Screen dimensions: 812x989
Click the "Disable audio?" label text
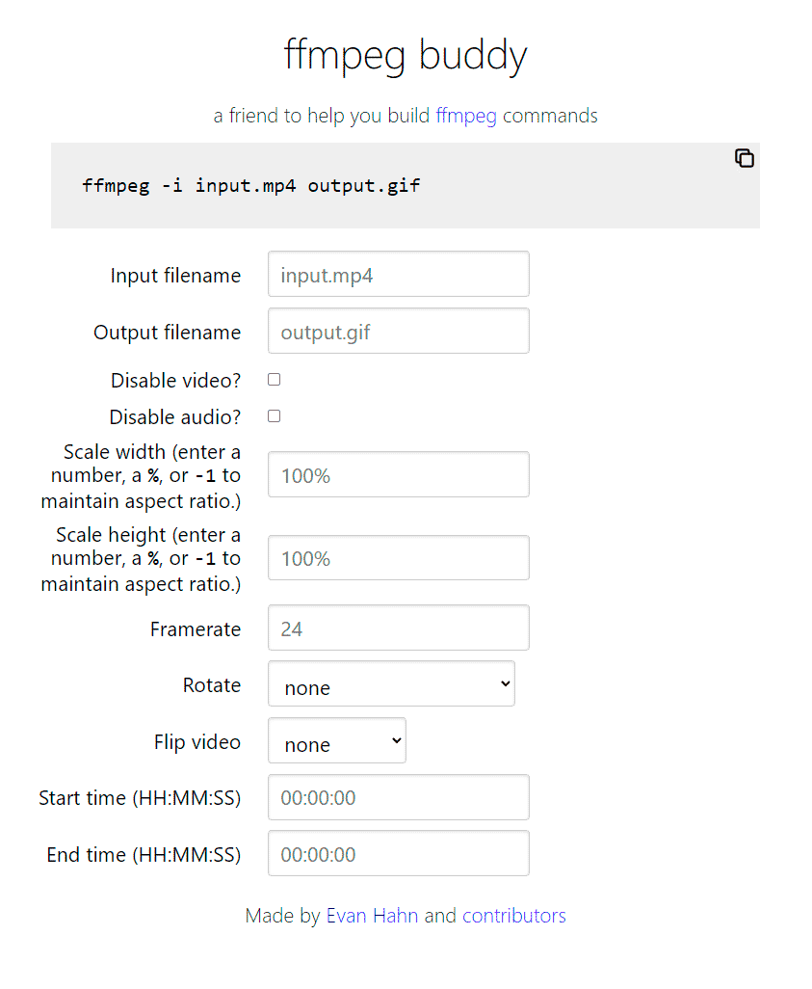click(x=174, y=417)
